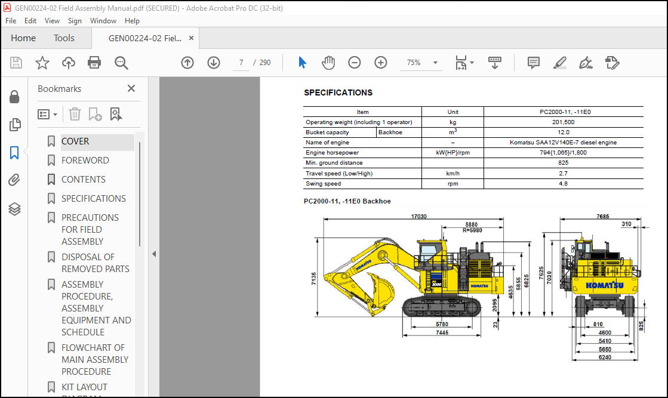Go to previous page arrow icon

pyautogui.click(x=187, y=63)
